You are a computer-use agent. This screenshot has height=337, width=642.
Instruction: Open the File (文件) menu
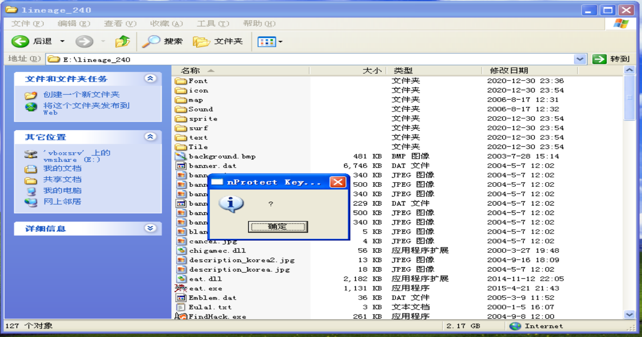point(28,24)
